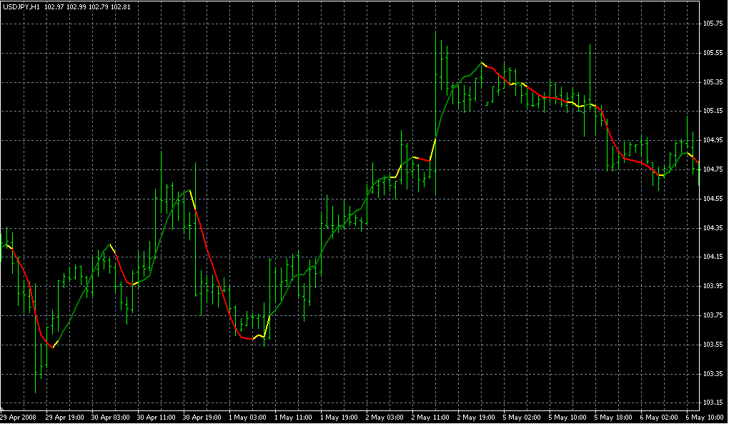
Task: Click the 2 May 11:00 time label
Action: click(x=430, y=418)
